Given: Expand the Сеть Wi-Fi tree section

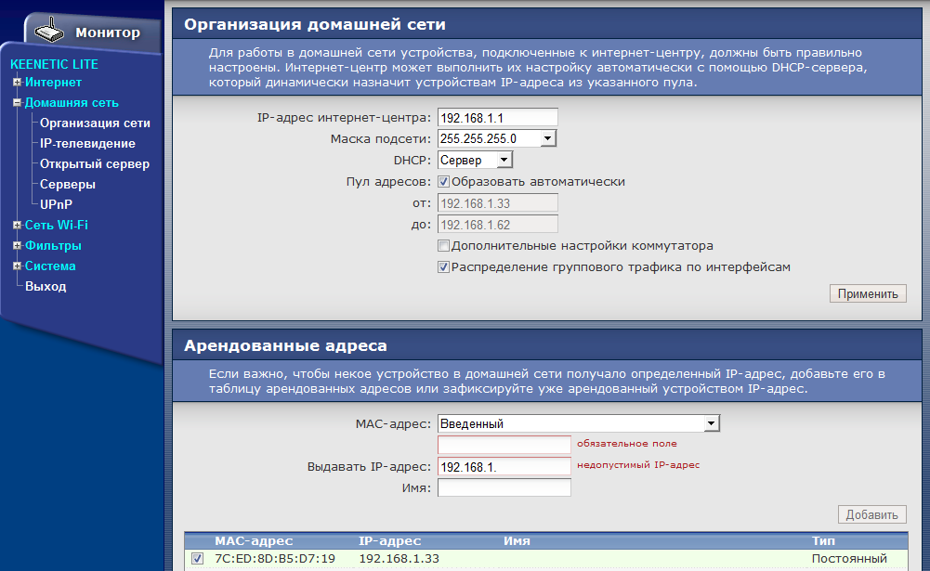Looking at the screenshot, I should tap(18, 226).
